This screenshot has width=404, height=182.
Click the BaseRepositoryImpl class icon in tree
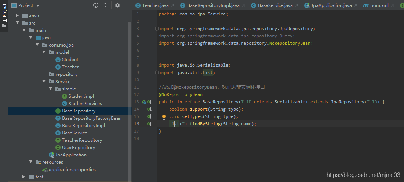pyautogui.click(x=58, y=126)
